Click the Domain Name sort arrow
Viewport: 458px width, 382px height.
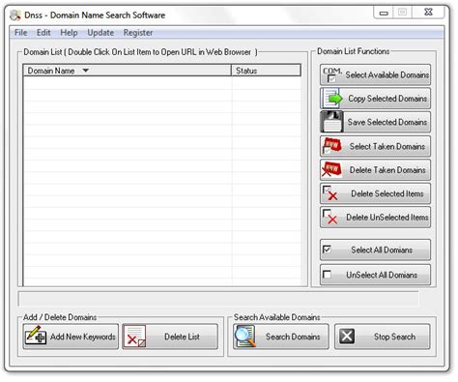coord(85,71)
